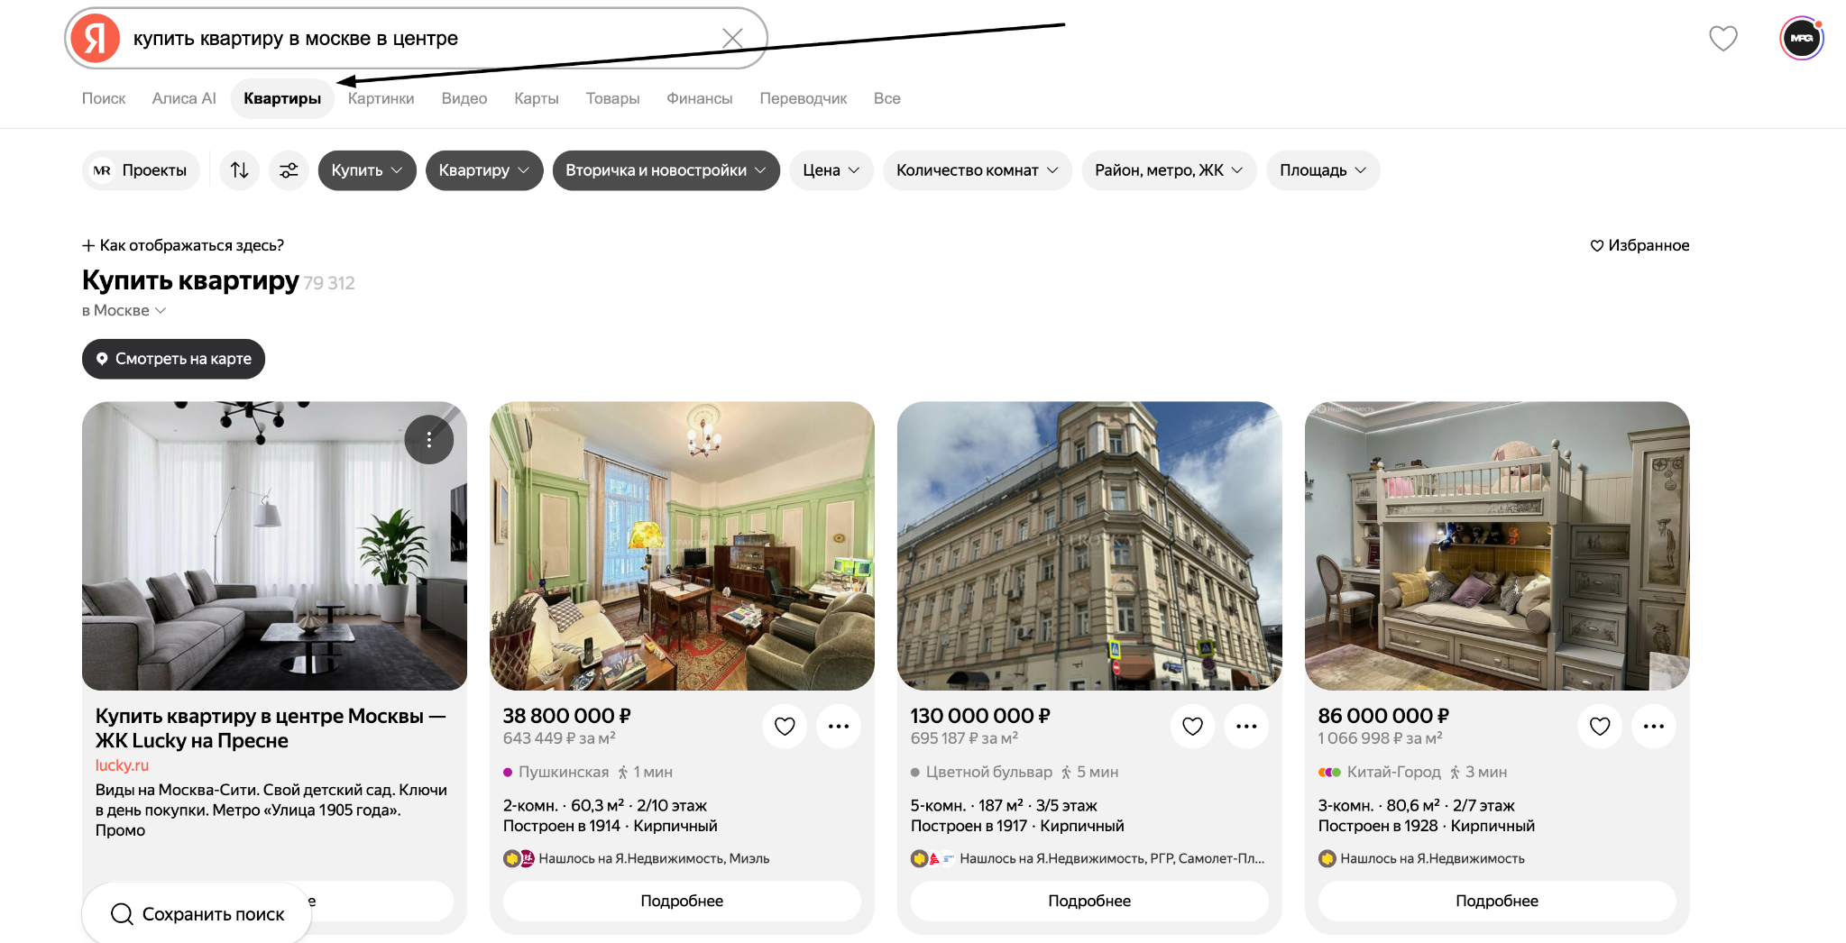Switch to the Финансы tab
Image resolution: width=1846 pixels, height=943 pixels.
(x=700, y=98)
